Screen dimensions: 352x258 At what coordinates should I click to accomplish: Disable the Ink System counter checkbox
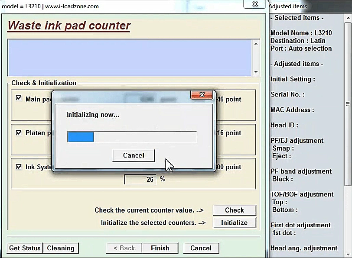(x=19, y=167)
